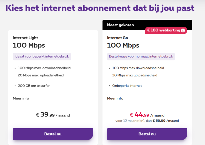Click the 'Beste keuze voor normaal internetgebruik' tag

(141, 57)
